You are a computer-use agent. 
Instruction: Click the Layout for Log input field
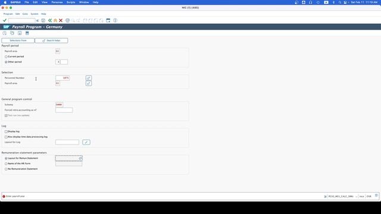click(67, 142)
